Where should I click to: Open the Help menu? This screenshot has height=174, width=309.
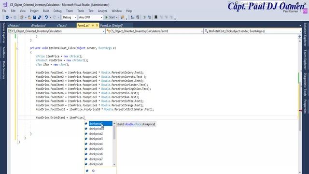point(129,11)
